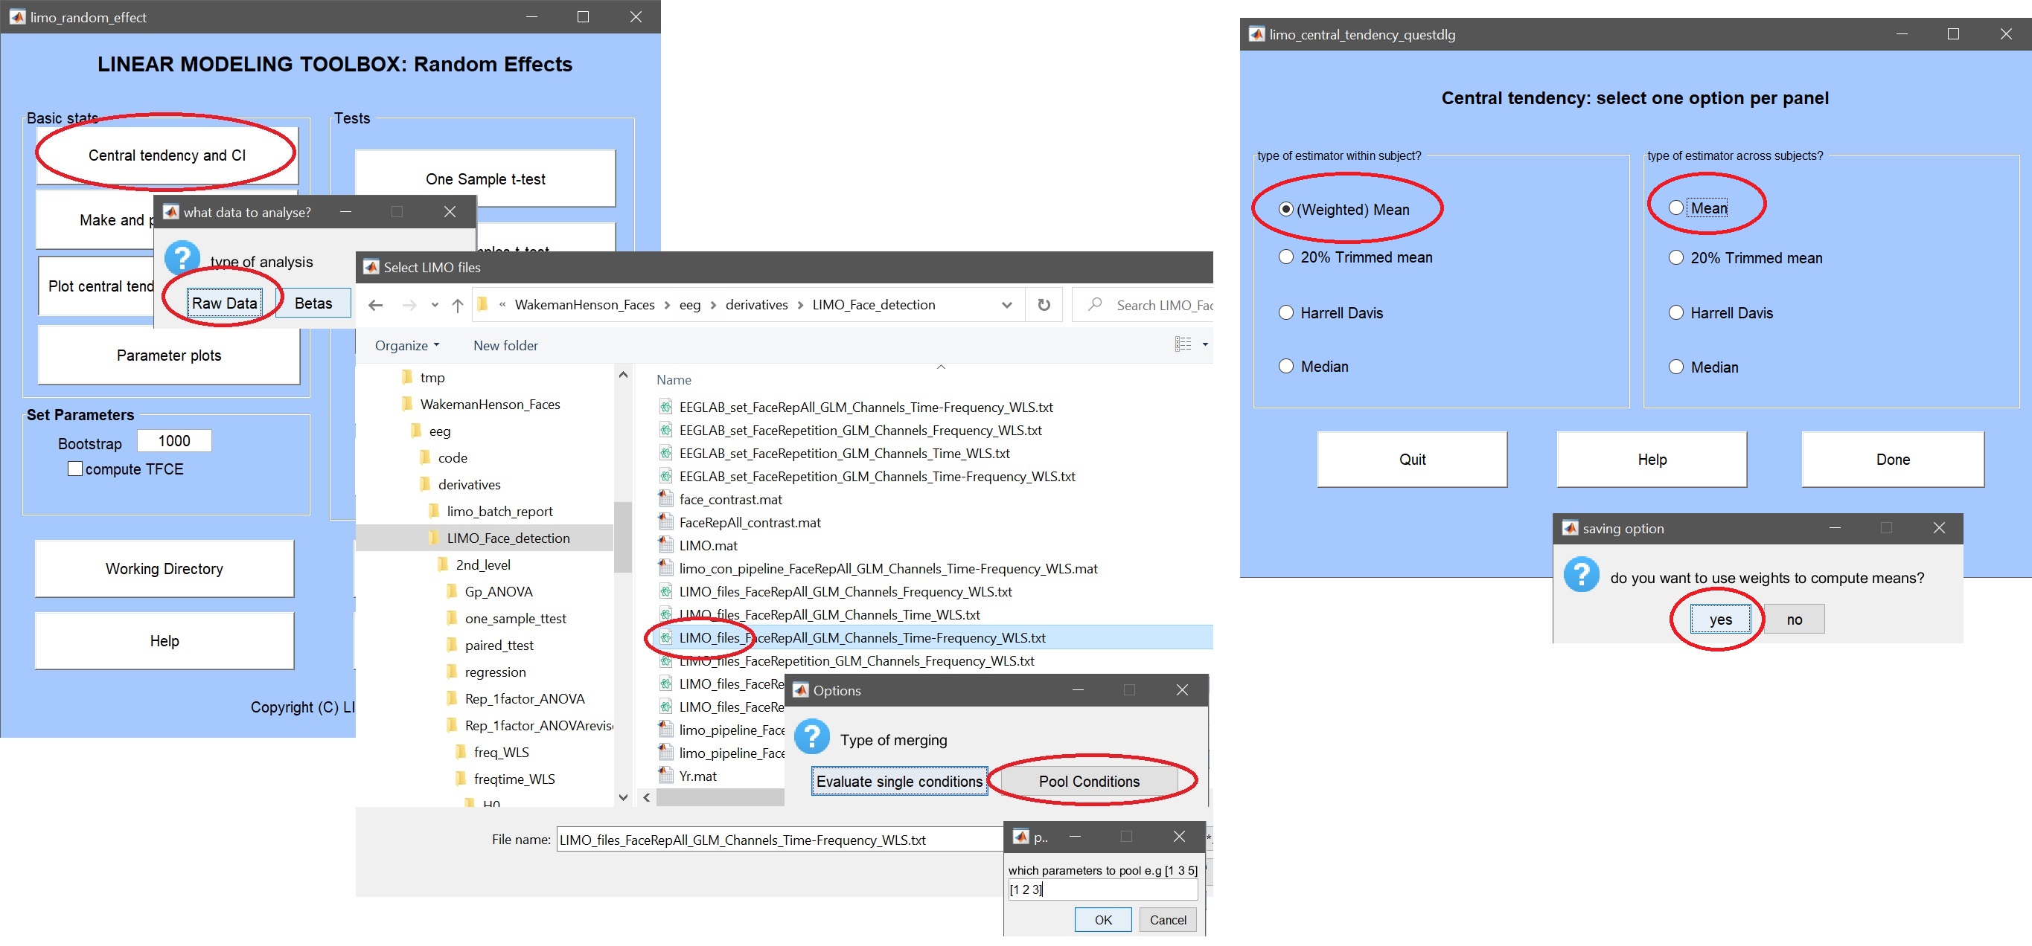Click the face_contrast.mat file icon
Viewport: 2032px width, 946px height.
[665, 499]
